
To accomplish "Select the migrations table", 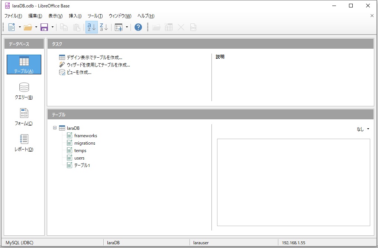I will (84, 143).
